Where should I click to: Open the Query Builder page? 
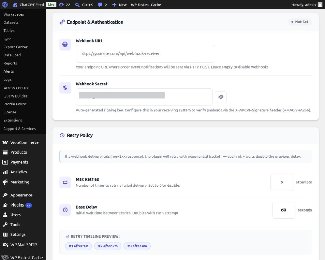pyautogui.click(x=16, y=96)
